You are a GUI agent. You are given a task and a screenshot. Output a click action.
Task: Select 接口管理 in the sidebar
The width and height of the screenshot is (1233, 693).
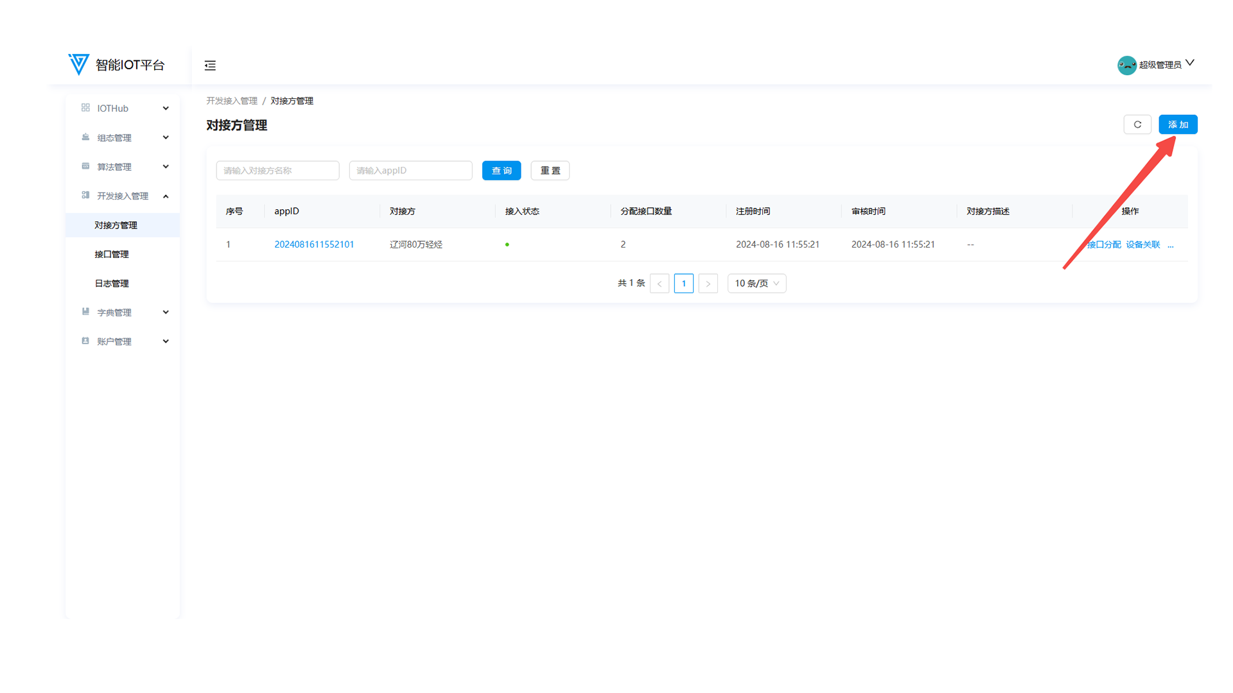[112, 254]
